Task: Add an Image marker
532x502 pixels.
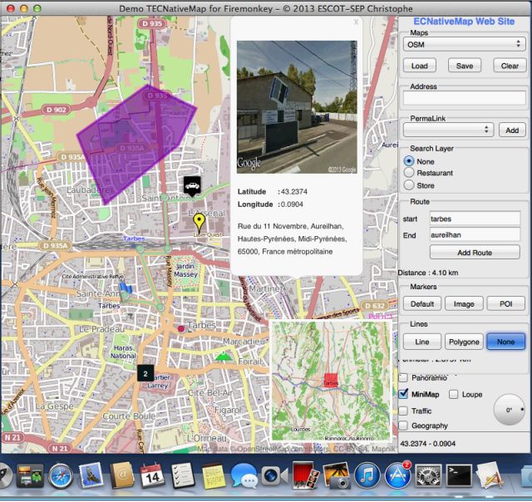Action: click(x=464, y=303)
